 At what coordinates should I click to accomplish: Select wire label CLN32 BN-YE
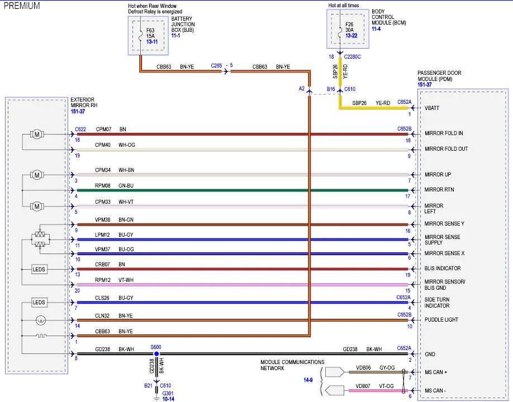coord(114,316)
